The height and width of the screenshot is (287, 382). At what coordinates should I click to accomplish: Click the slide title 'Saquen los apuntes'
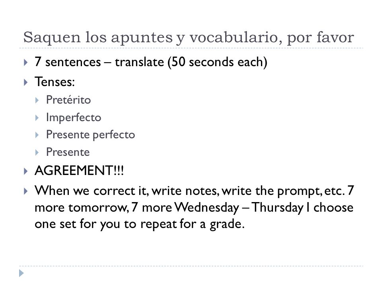(x=188, y=37)
